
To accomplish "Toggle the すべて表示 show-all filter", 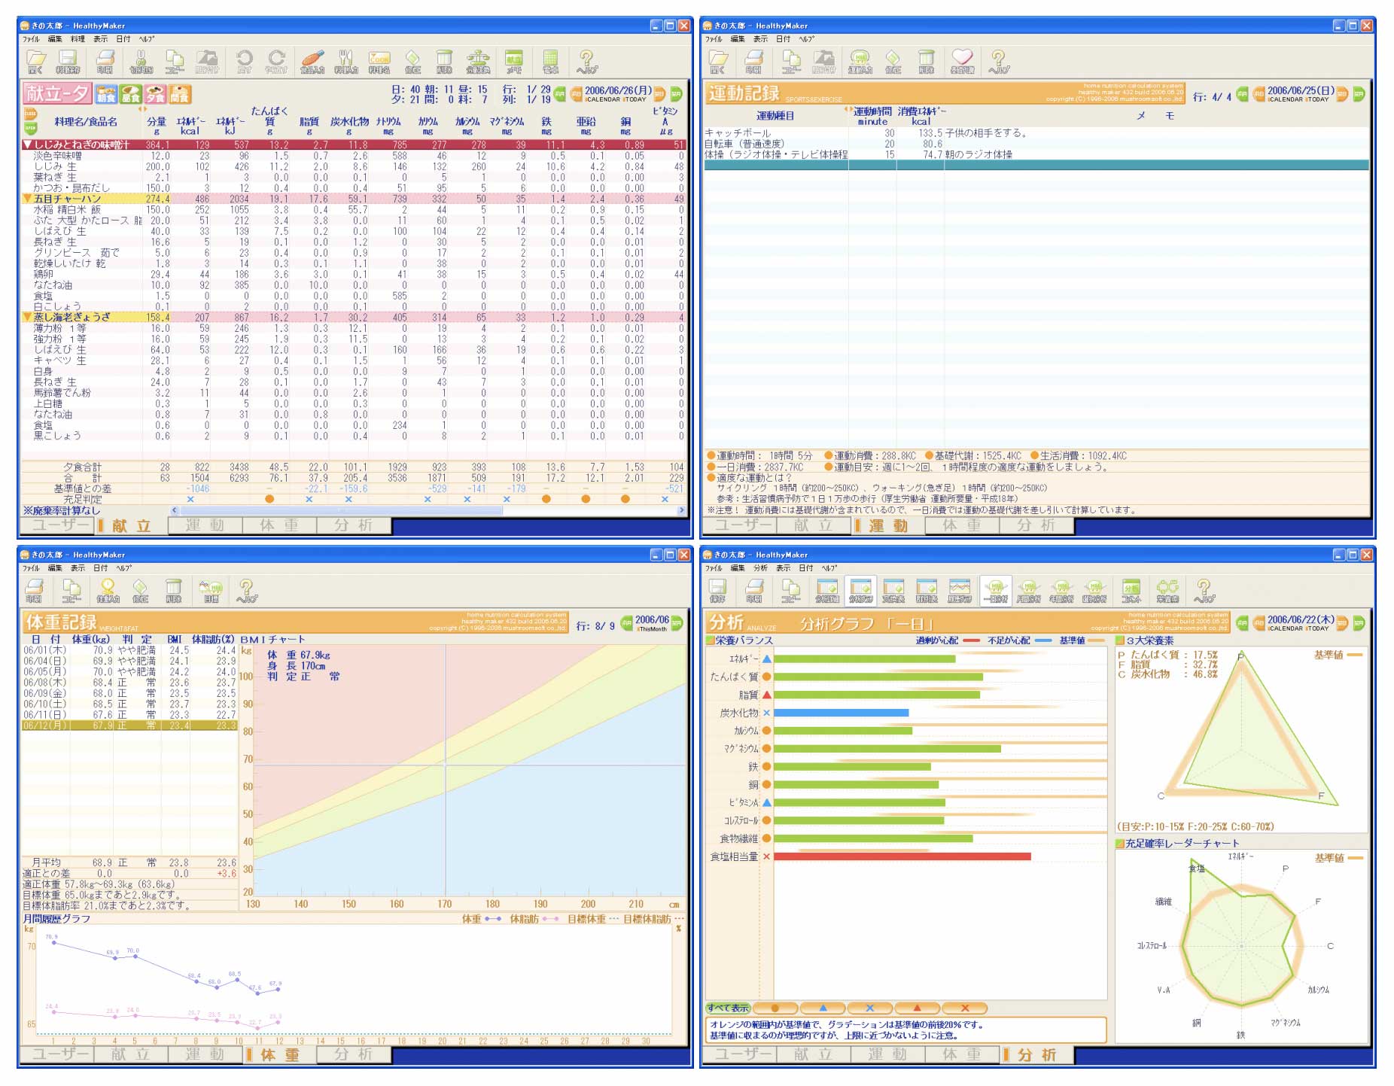I will coord(728,1008).
